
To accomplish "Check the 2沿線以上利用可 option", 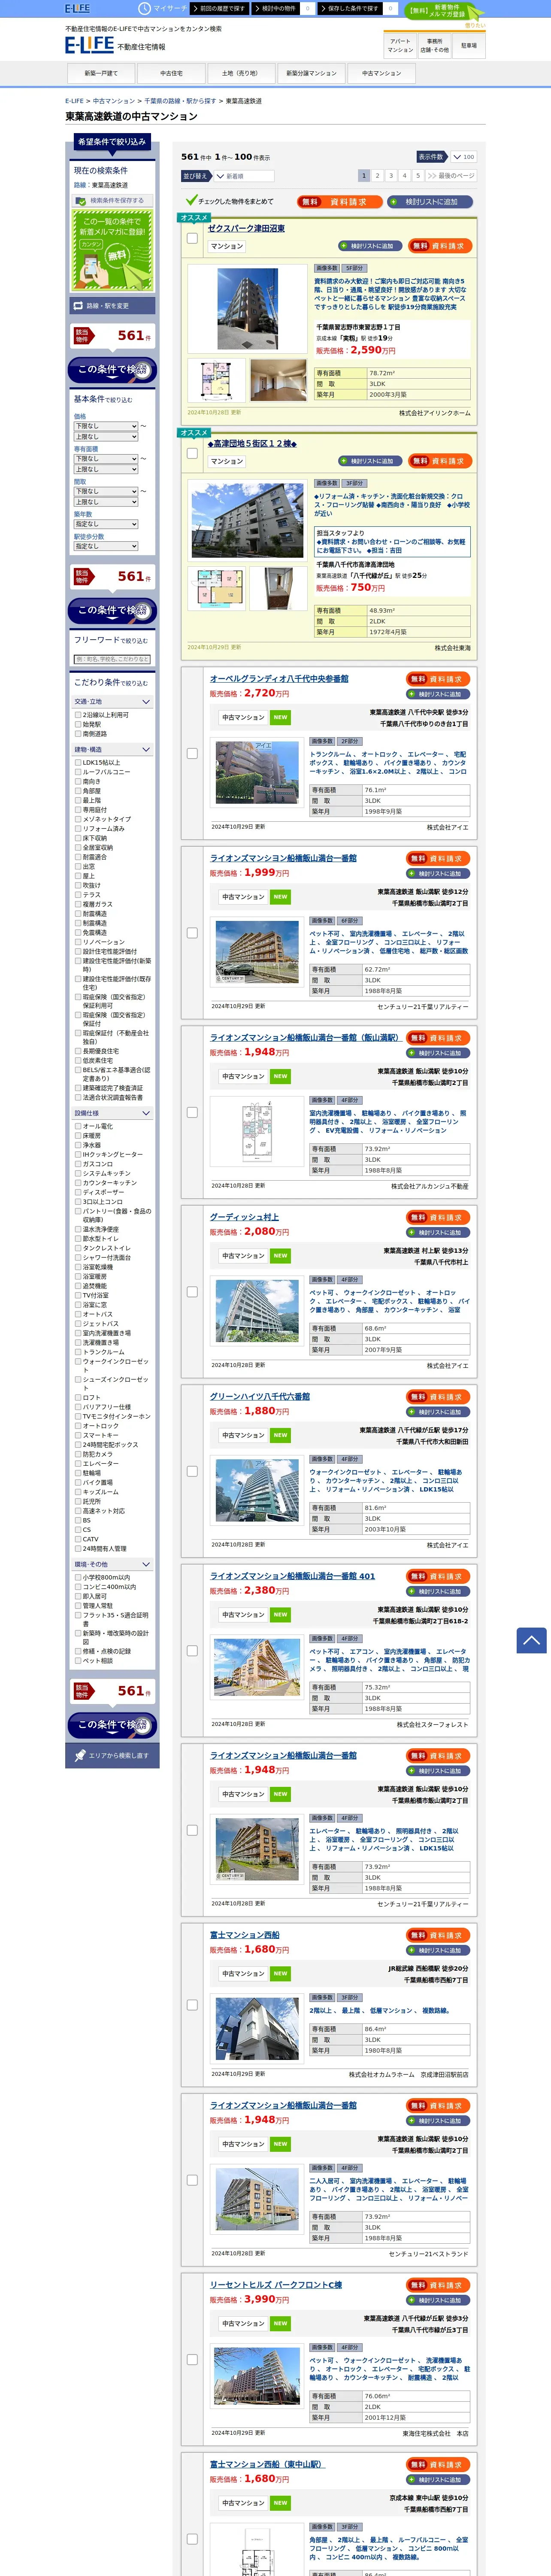I will pyautogui.click(x=78, y=715).
